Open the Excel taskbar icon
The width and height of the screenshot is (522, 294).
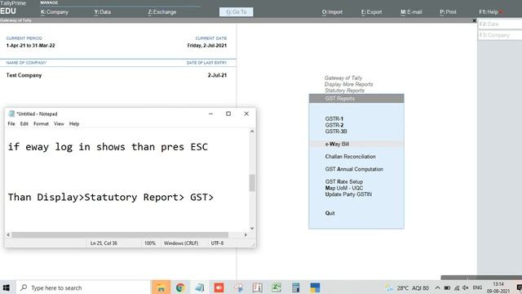[x=276, y=287]
